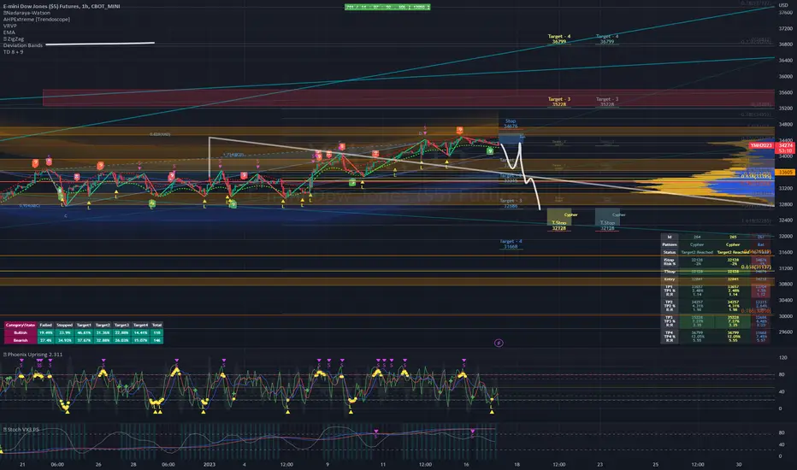Click the 2023 label on time axis
This screenshot has width=797, height=470.
click(x=209, y=464)
